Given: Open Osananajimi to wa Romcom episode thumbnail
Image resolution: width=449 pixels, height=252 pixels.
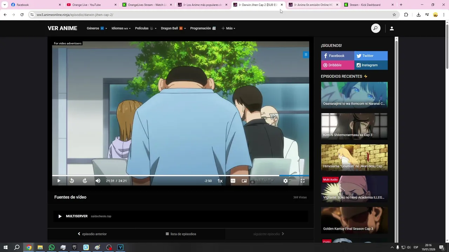Looking at the screenshot, I should click(354, 95).
